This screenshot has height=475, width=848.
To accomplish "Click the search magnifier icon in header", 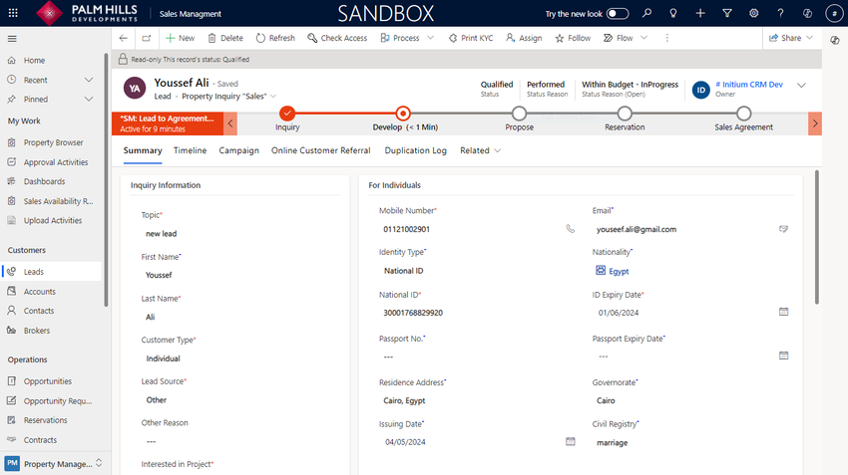I will (x=647, y=13).
